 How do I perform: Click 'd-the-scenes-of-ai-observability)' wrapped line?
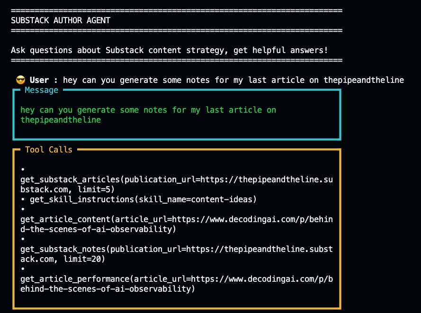point(98,229)
